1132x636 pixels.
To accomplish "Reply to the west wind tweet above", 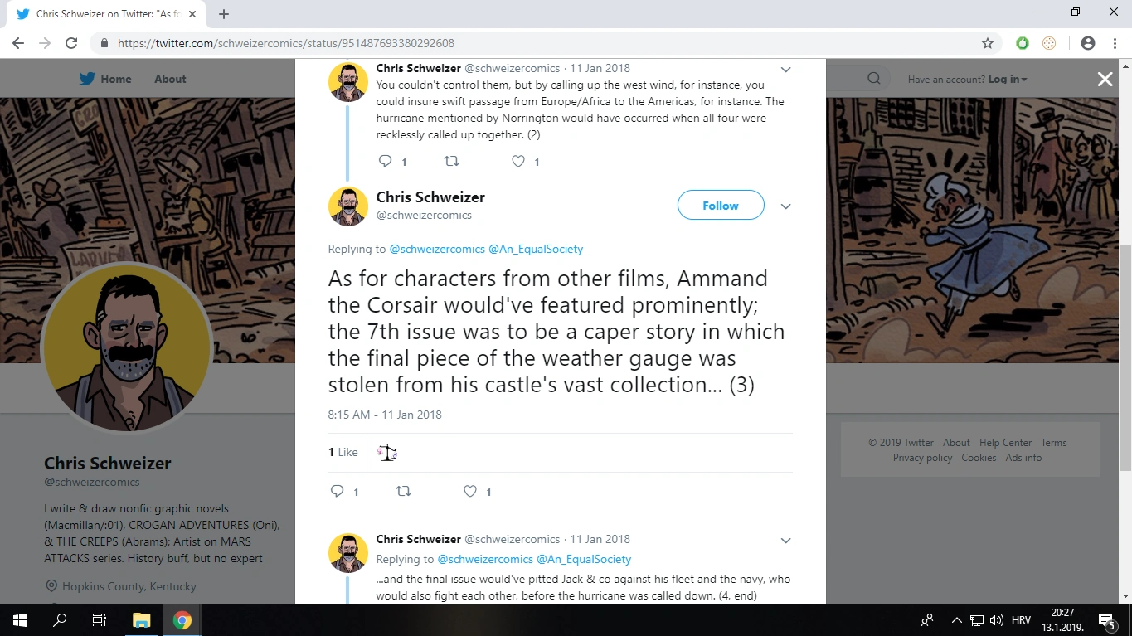I will 385,162.
